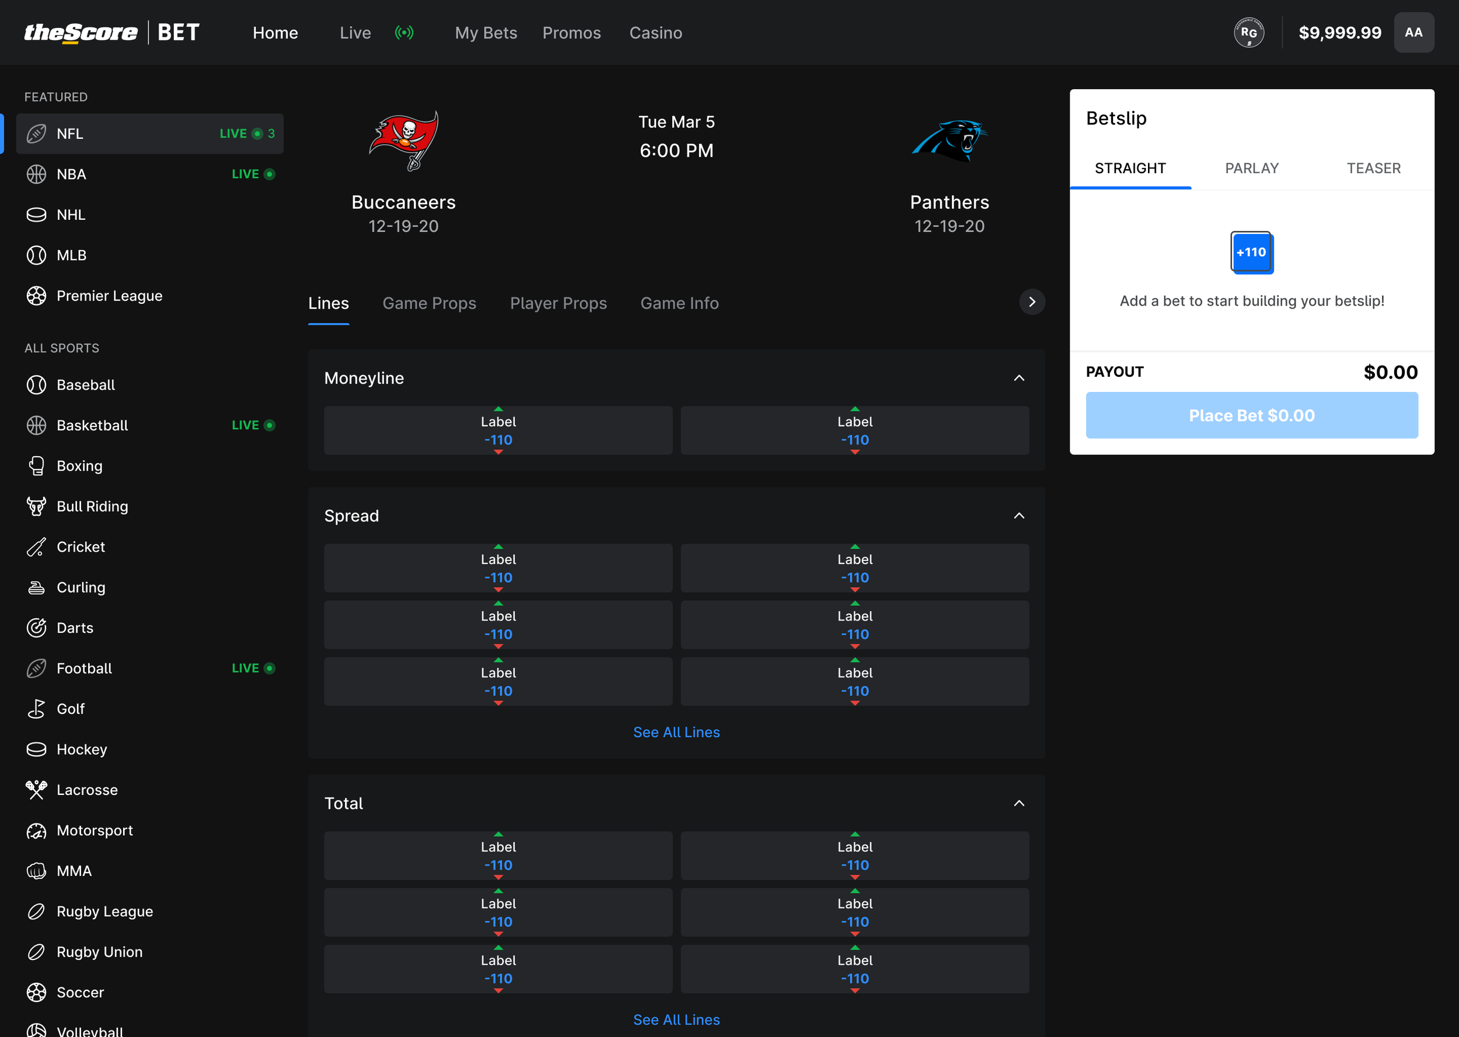This screenshot has height=1037, width=1459.
Task: Select the Premier League soccer ball icon
Action: 36,296
